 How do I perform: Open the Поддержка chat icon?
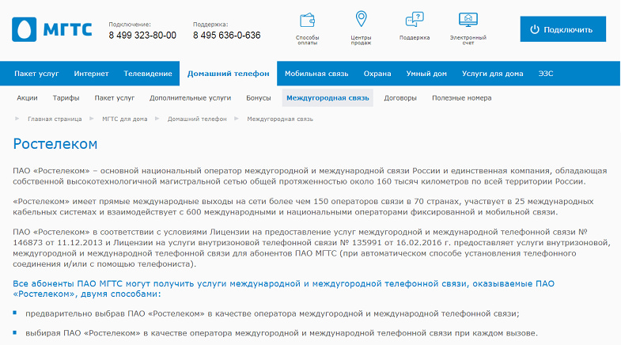pos(414,20)
